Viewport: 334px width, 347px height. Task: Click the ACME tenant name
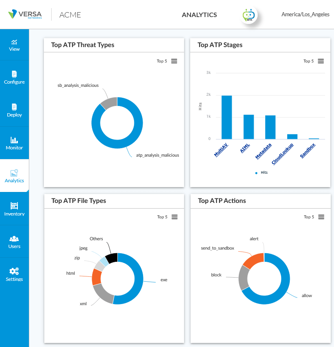pos(70,15)
